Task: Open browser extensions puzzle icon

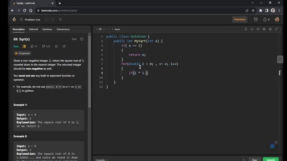Action: [261, 11]
